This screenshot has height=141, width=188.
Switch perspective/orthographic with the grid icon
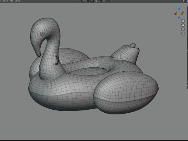[x=183, y=34]
